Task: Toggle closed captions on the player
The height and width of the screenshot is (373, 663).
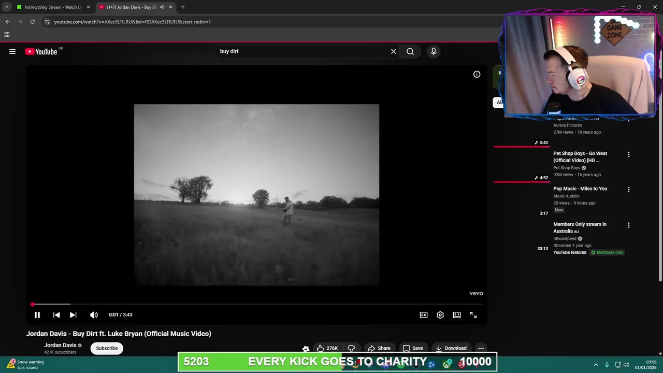Action: [424, 314]
